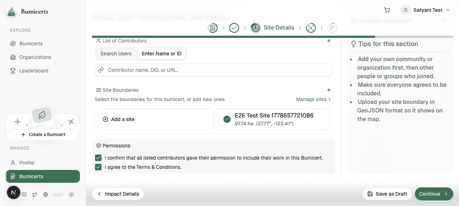Screen dimensions: 459x206
Task: Open the Profile page
Action: (43, 163)
